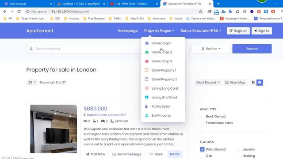
Task: Click the browser address bar URL
Action: point(69,11)
